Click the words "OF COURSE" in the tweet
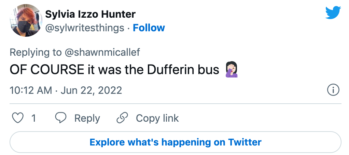Viewport: 349px width, 155px height. [47, 70]
